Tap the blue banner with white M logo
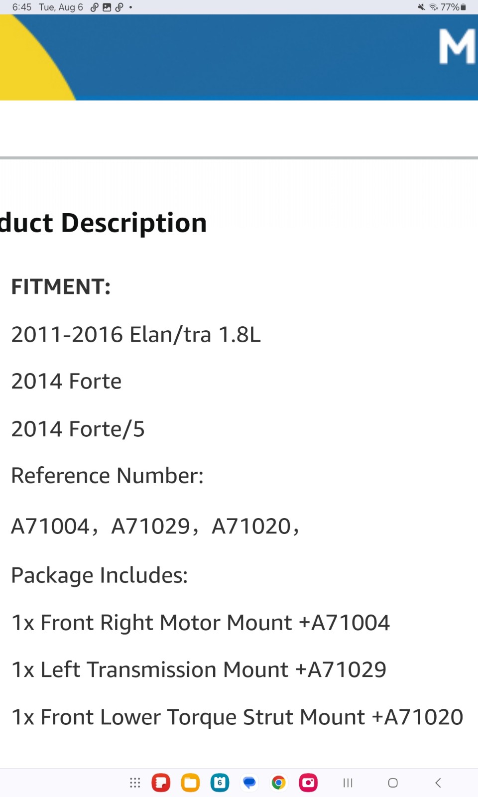This screenshot has height=797, width=478. click(239, 57)
